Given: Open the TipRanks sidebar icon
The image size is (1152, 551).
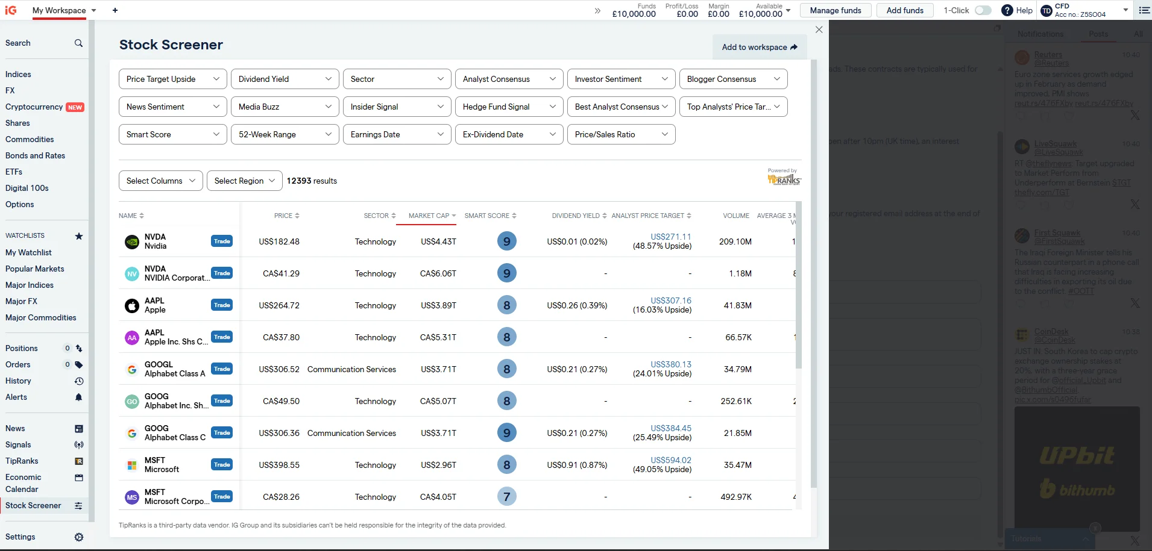Looking at the screenshot, I should (78, 461).
